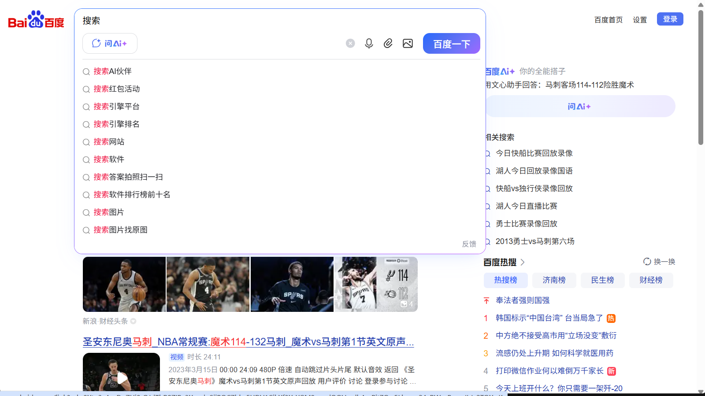The width and height of the screenshot is (705, 396).
Task: Open related search 湖人今日直播比赛
Action: click(x=527, y=206)
